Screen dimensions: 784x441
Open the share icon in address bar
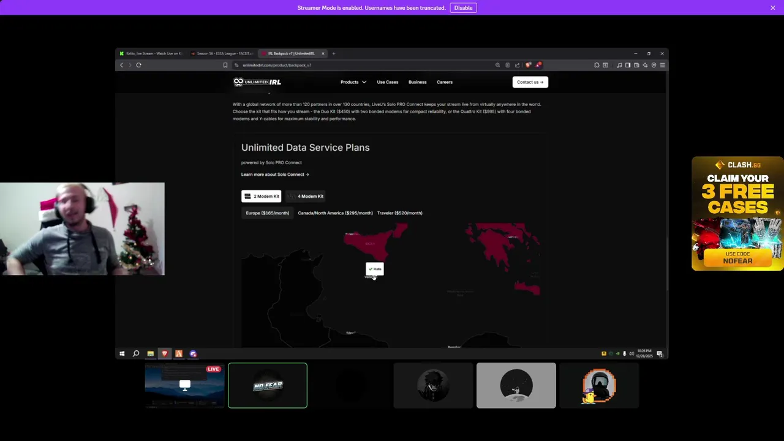pyautogui.click(x=517, y=65)
